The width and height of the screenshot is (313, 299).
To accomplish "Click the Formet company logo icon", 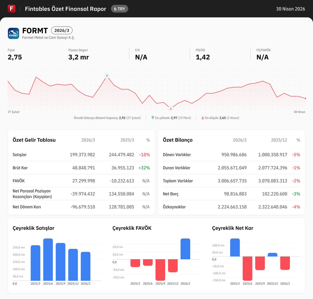I will point(14,33).
